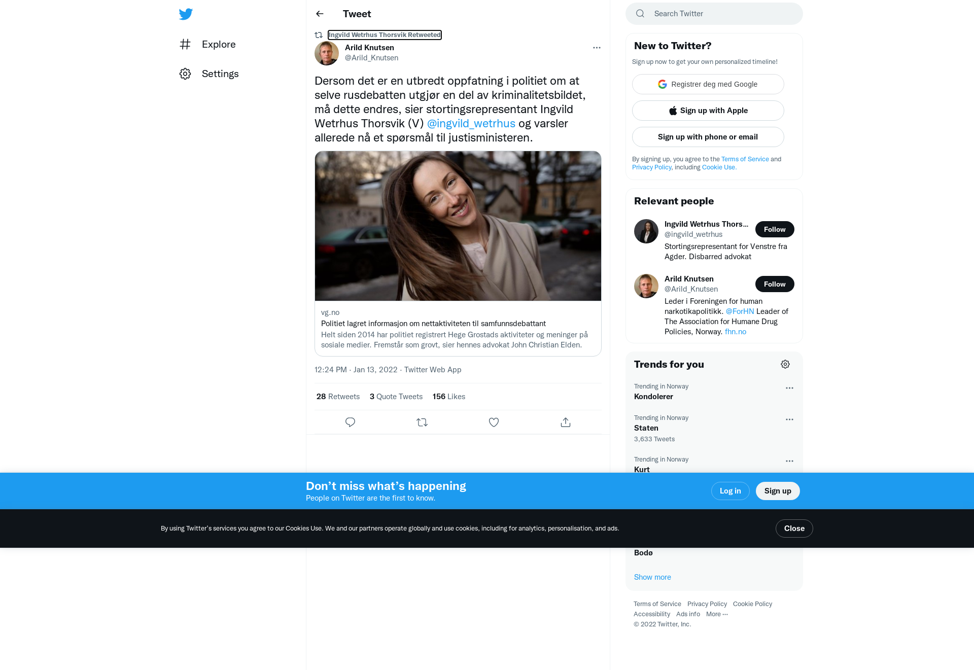Viewport: 974px width, 670px height.
Task: Click the Search Twitter field
Action: 714,14
